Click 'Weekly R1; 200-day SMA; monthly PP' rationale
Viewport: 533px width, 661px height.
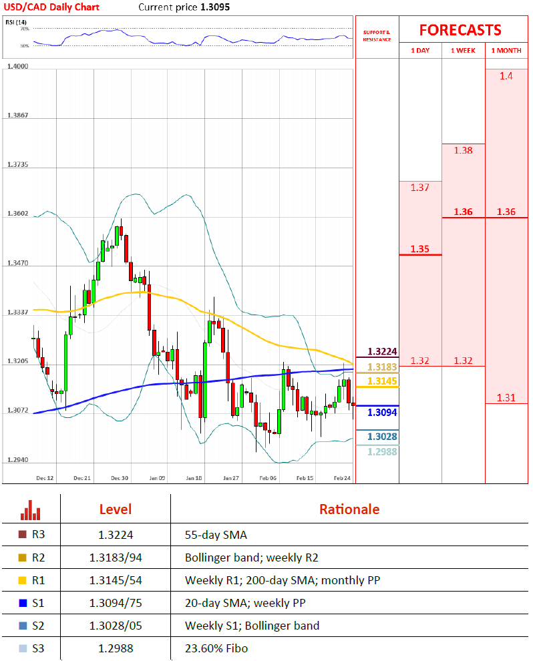(x=283, y=580)
